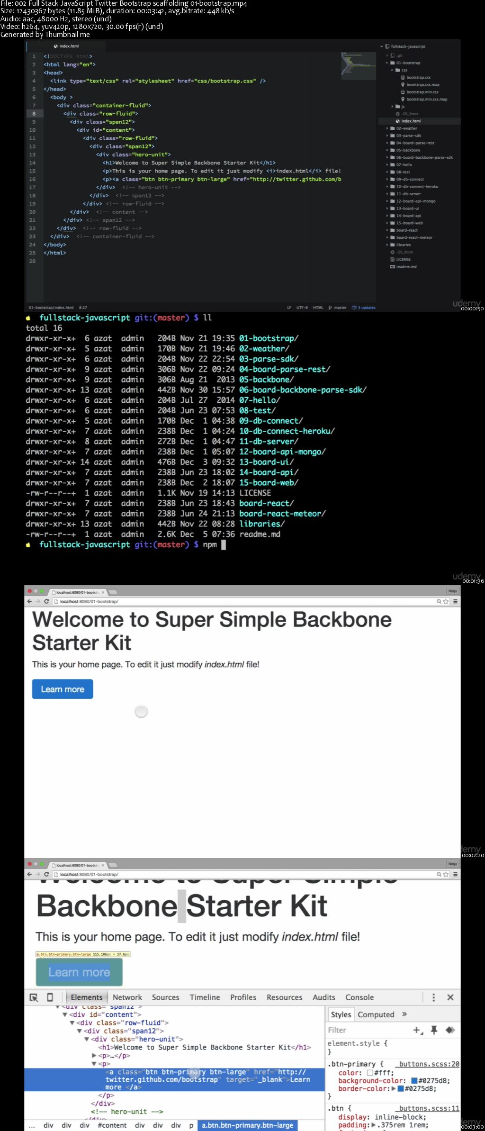Viewport: 485px width, 1131px height.
Task: Click the 3 updates indicator in Atom status bar
Action: coord(364,308)
